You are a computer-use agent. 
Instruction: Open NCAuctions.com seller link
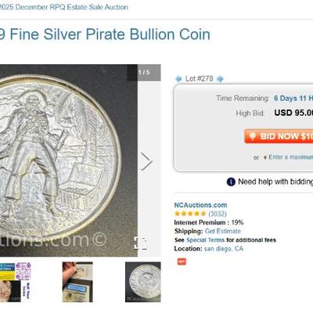tap(200, 205)
